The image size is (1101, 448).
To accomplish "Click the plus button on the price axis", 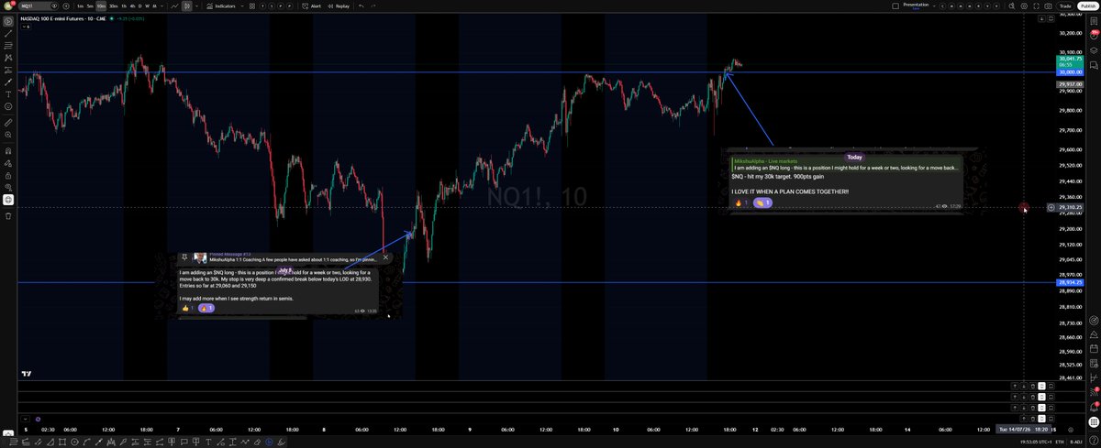I will click(1051, 207).
